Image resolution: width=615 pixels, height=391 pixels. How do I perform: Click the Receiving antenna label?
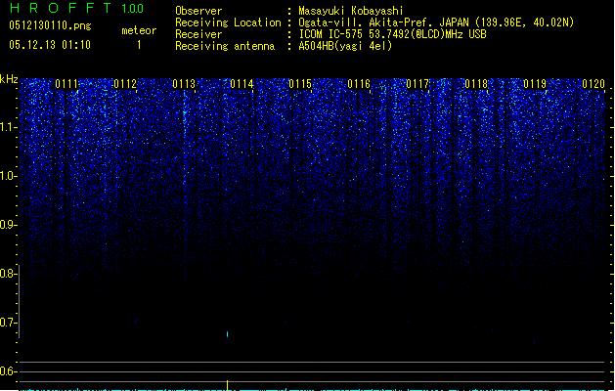point(225,46)
